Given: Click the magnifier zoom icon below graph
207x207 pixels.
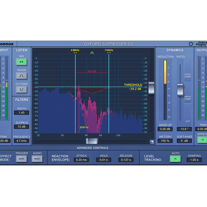Looking at the screenshot, I should point(152,142).
